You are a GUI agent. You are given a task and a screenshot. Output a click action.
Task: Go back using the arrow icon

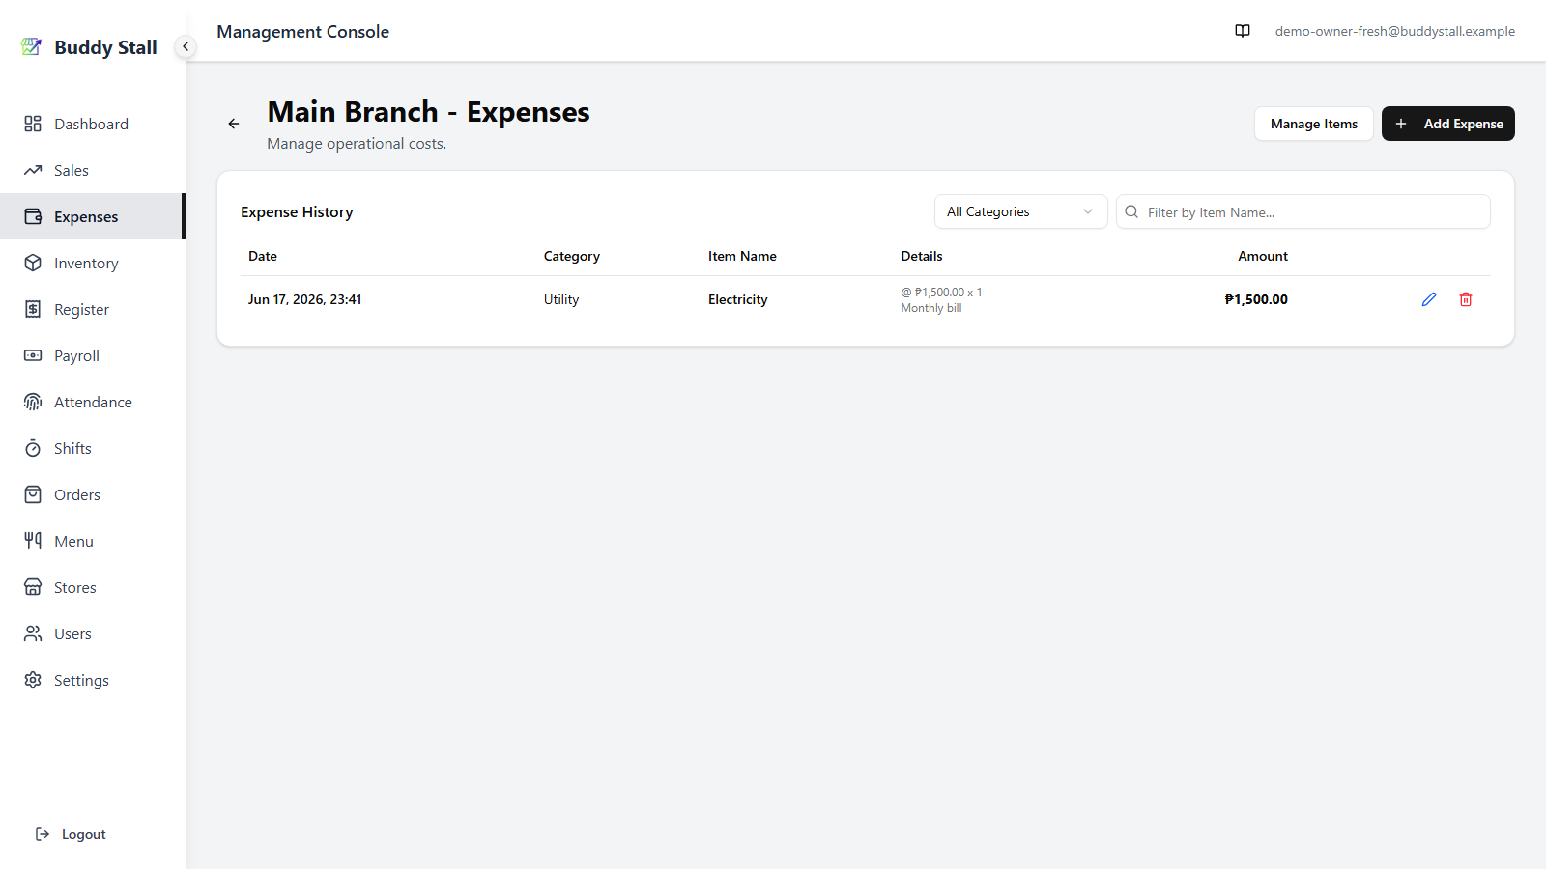click(x=234, y=124)
